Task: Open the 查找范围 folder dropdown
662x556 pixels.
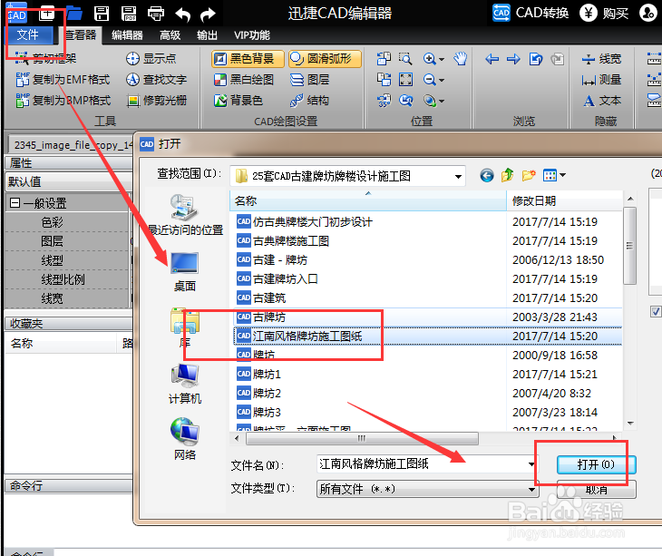Action: pos(458,177)
